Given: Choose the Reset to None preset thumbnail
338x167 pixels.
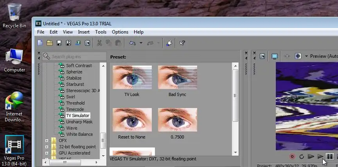Looking at the screenshot, I should 132,120.
